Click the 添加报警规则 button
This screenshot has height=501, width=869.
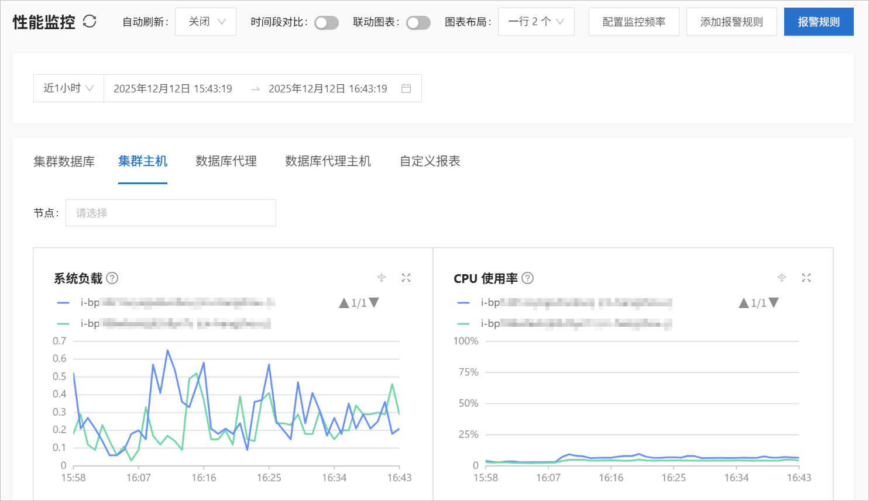(x=731, y=22)
